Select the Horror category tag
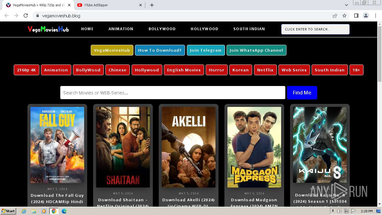382x215 pixels. pos(216,70)
